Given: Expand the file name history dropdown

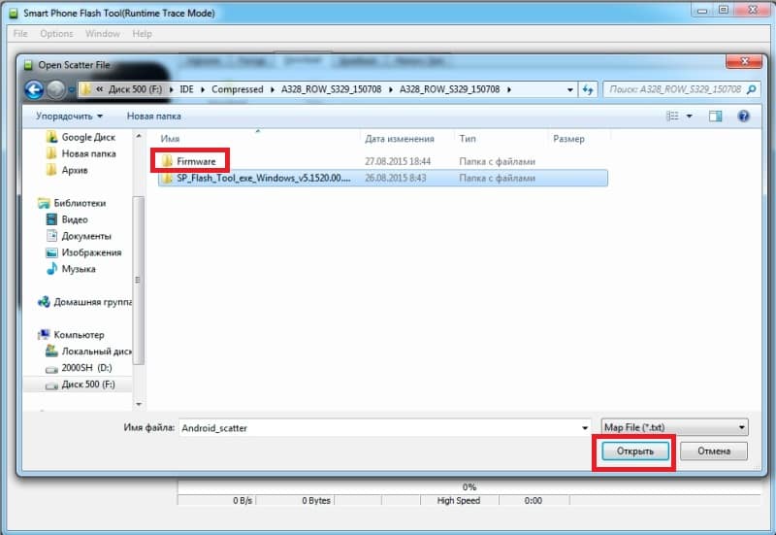Looking at the screenshot, I should click(585, 428).
